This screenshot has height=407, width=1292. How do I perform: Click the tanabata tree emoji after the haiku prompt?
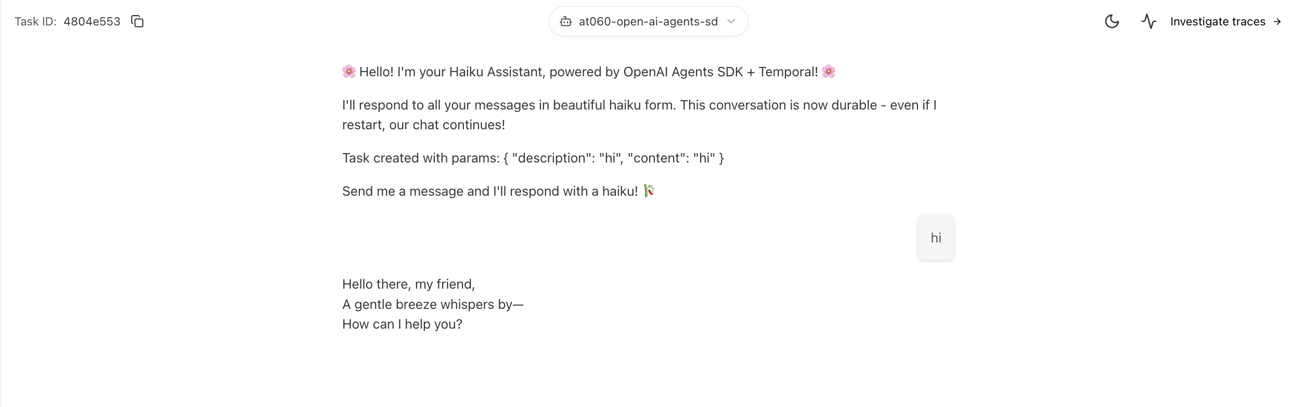[649, 191]
